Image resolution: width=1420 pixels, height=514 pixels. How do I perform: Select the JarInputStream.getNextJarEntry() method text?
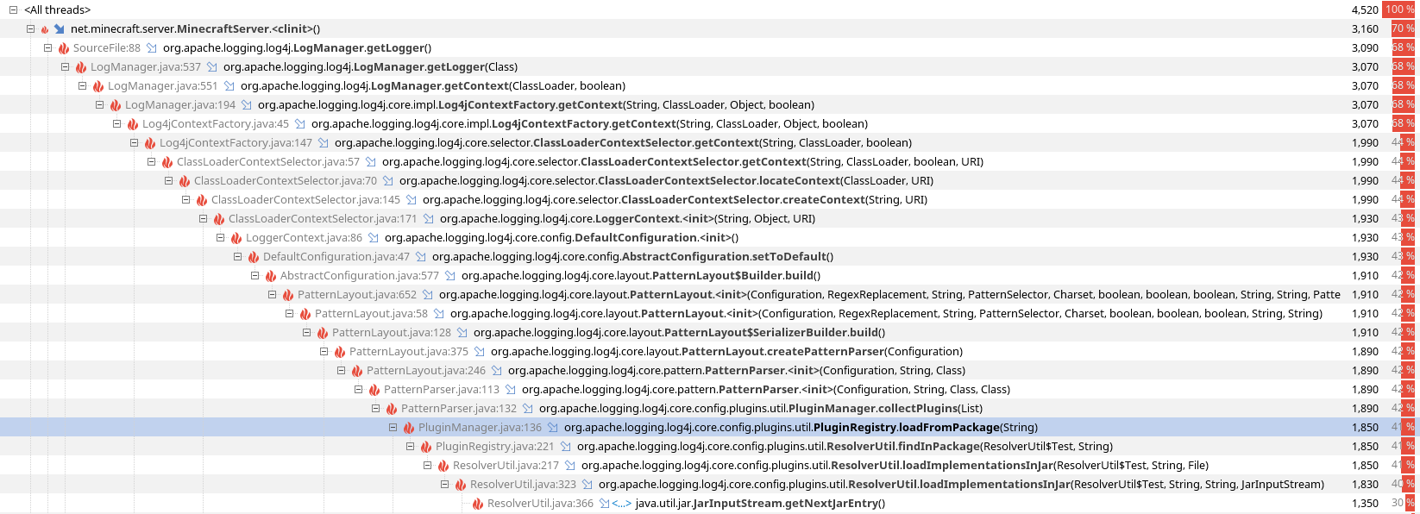click(760, 504)
